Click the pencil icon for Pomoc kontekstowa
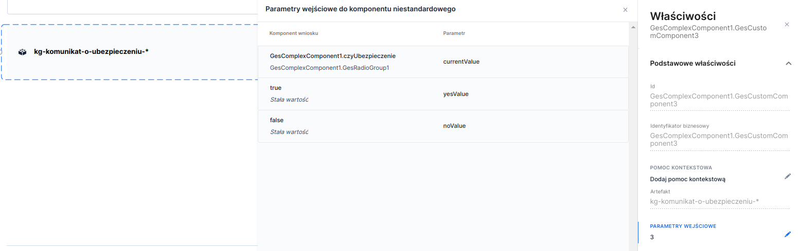The image size is (798, 251). click(x=787, y=176)
